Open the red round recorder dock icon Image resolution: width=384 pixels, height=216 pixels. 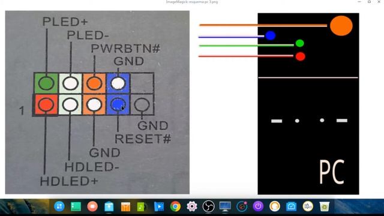(92, 206)
